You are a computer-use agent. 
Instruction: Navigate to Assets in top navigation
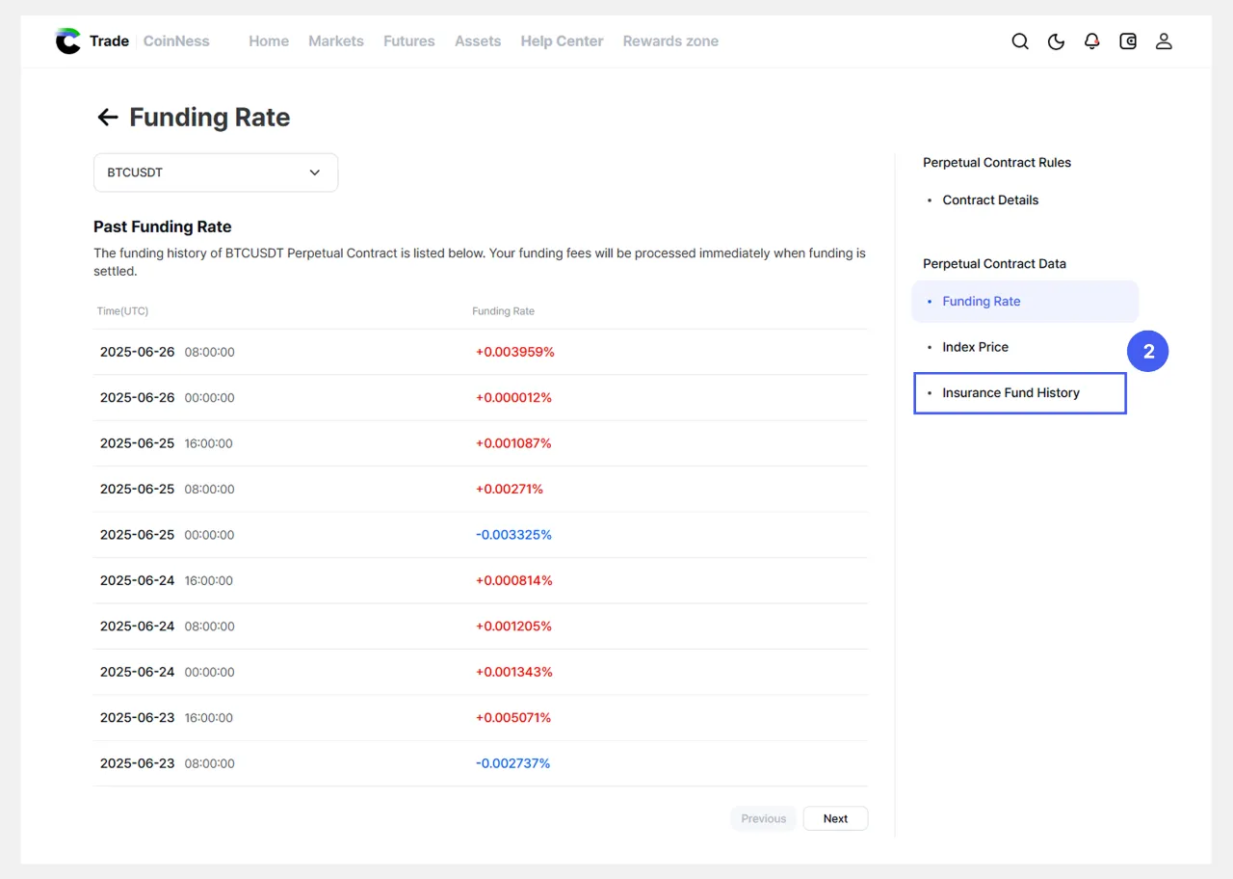point(478,41)
